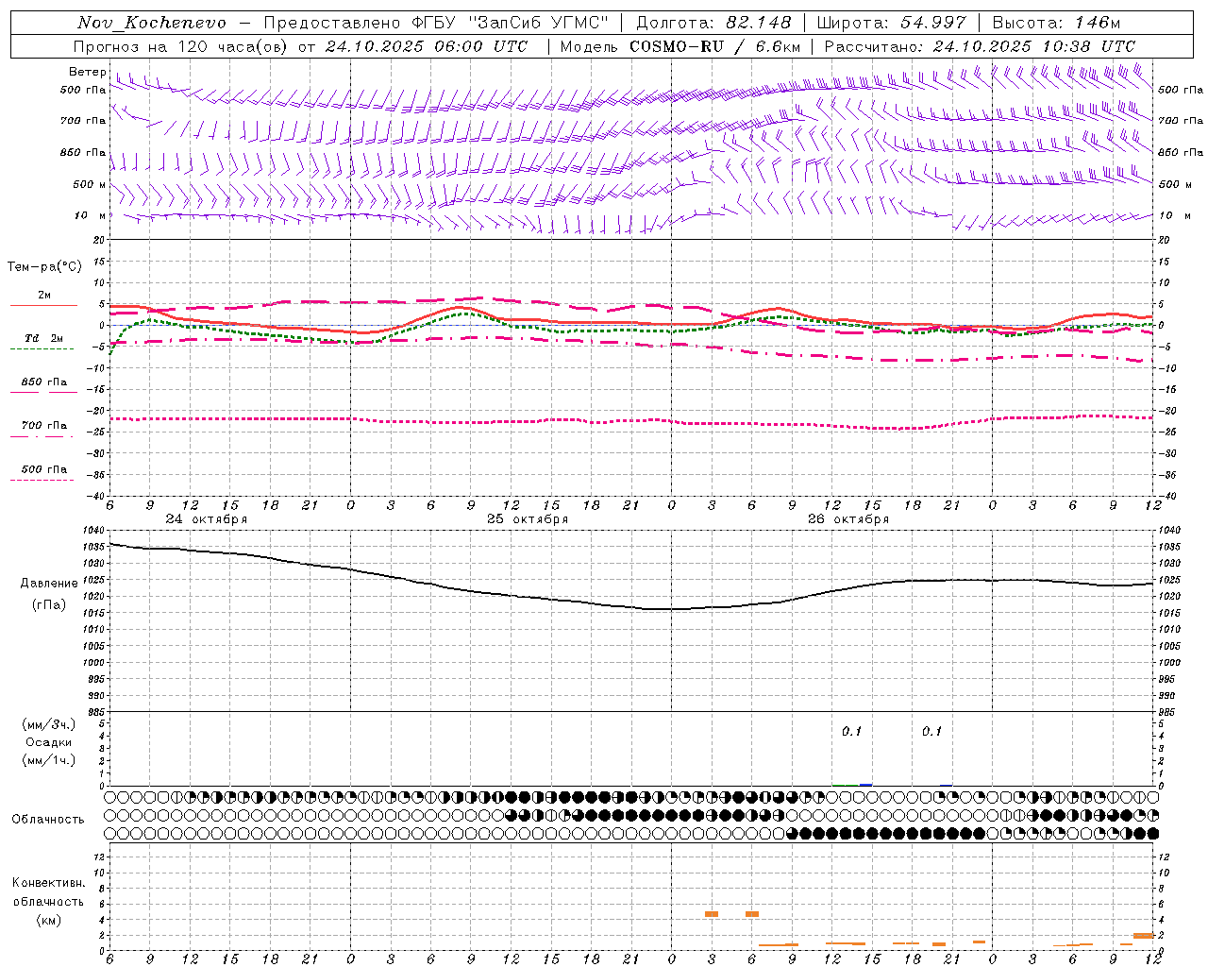The height and width of the screenshot is (967, 1208).
Task: Click the latitude value 54.997
Action: (932, 23)
